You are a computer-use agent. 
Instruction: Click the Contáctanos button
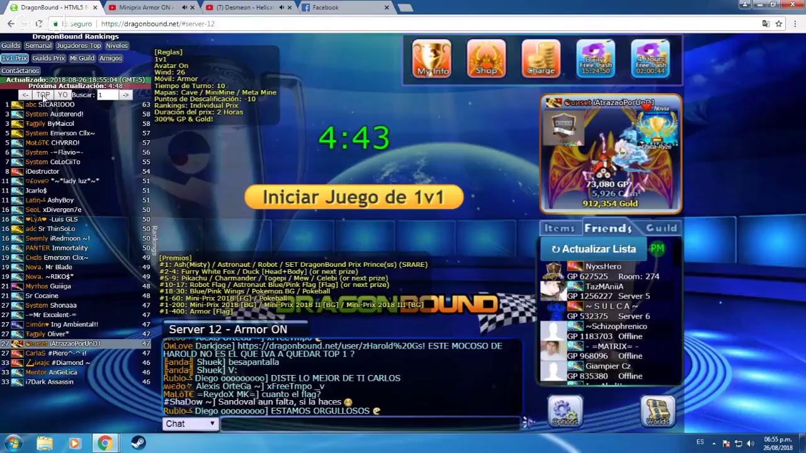(x=20, y=71)
